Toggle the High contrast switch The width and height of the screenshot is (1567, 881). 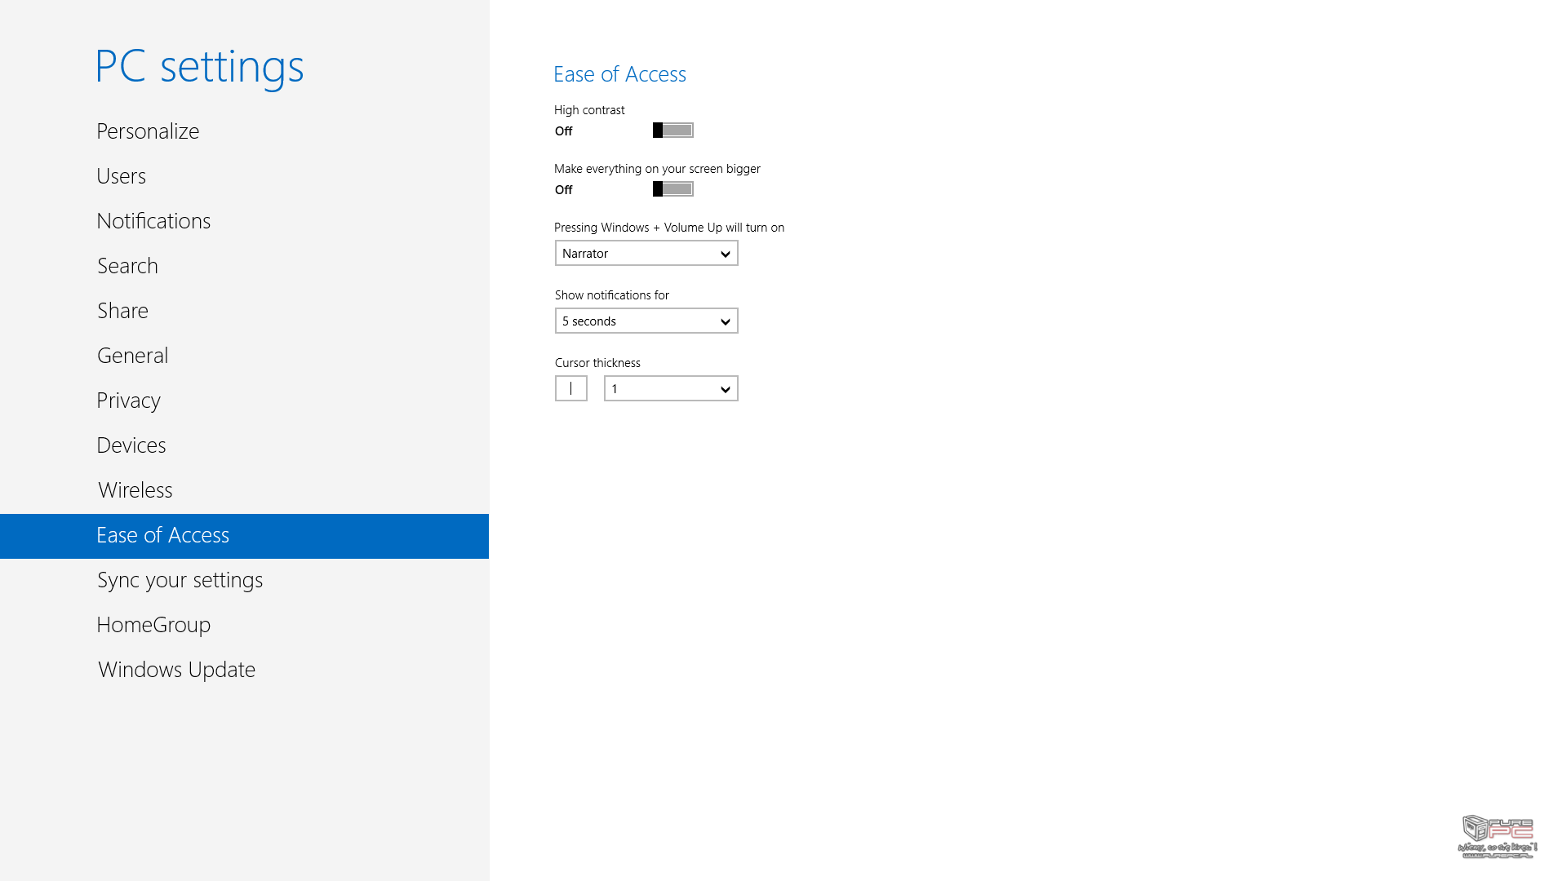click(x=673, y=131)
